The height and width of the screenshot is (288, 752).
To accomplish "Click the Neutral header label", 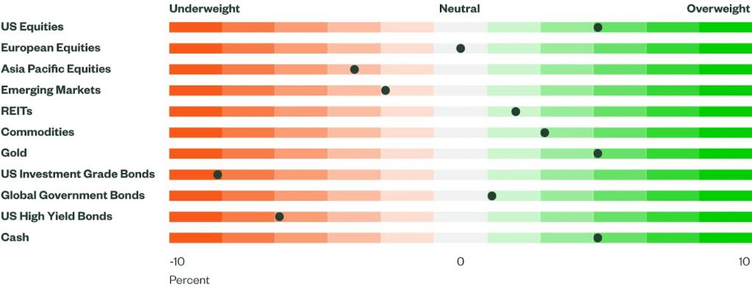I will 460,9.
